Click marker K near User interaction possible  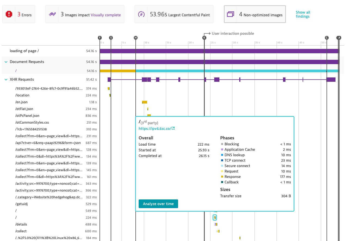[204, 38]
